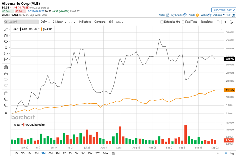
Task: Select the arrow marker tool
Action: click(6, 48)
